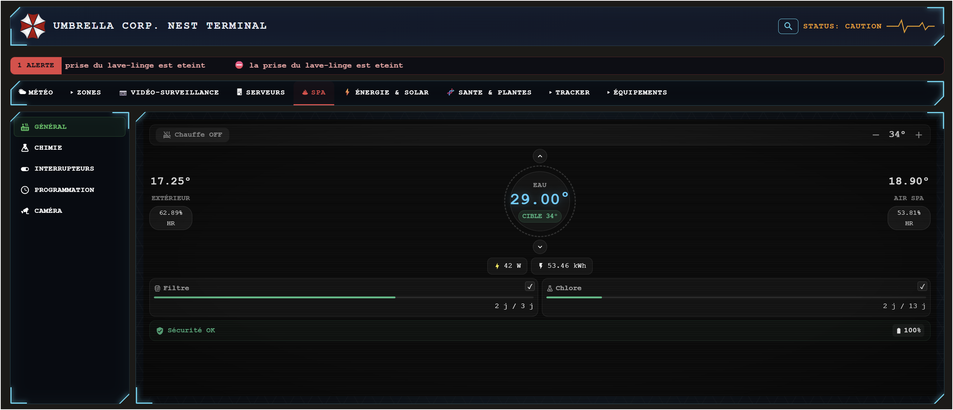Select Général in the sidebar

[x=69, y=127]
